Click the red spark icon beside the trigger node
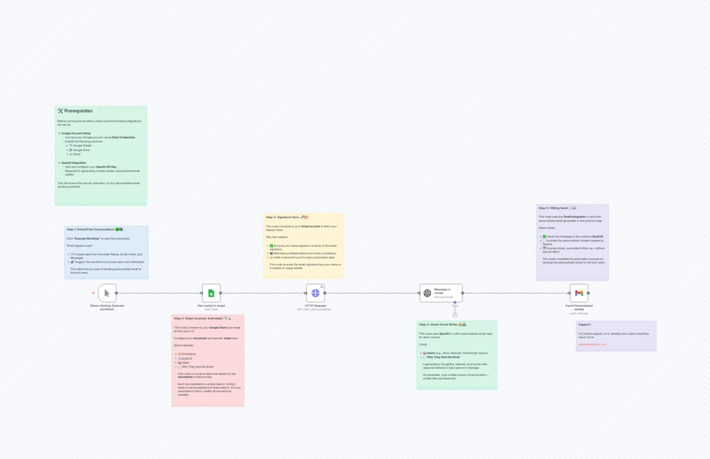Screen dimensions: 710x459 (94, 293)
